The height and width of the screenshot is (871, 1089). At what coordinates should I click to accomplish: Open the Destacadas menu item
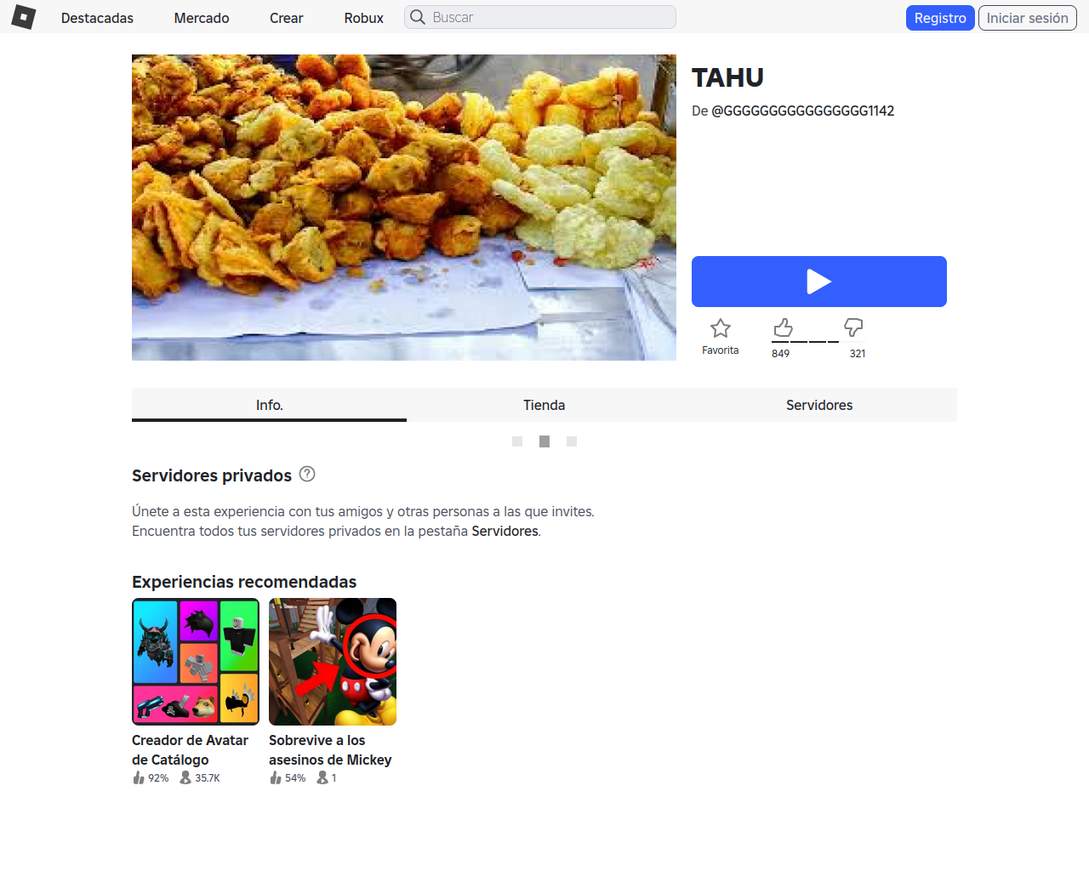(97, 18)
